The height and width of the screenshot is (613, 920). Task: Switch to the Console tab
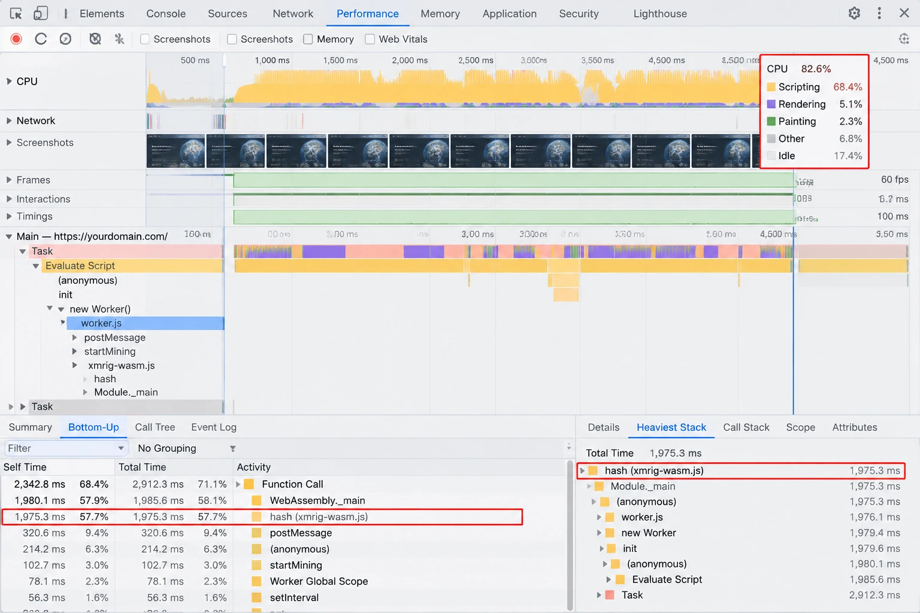coord(166,13)
